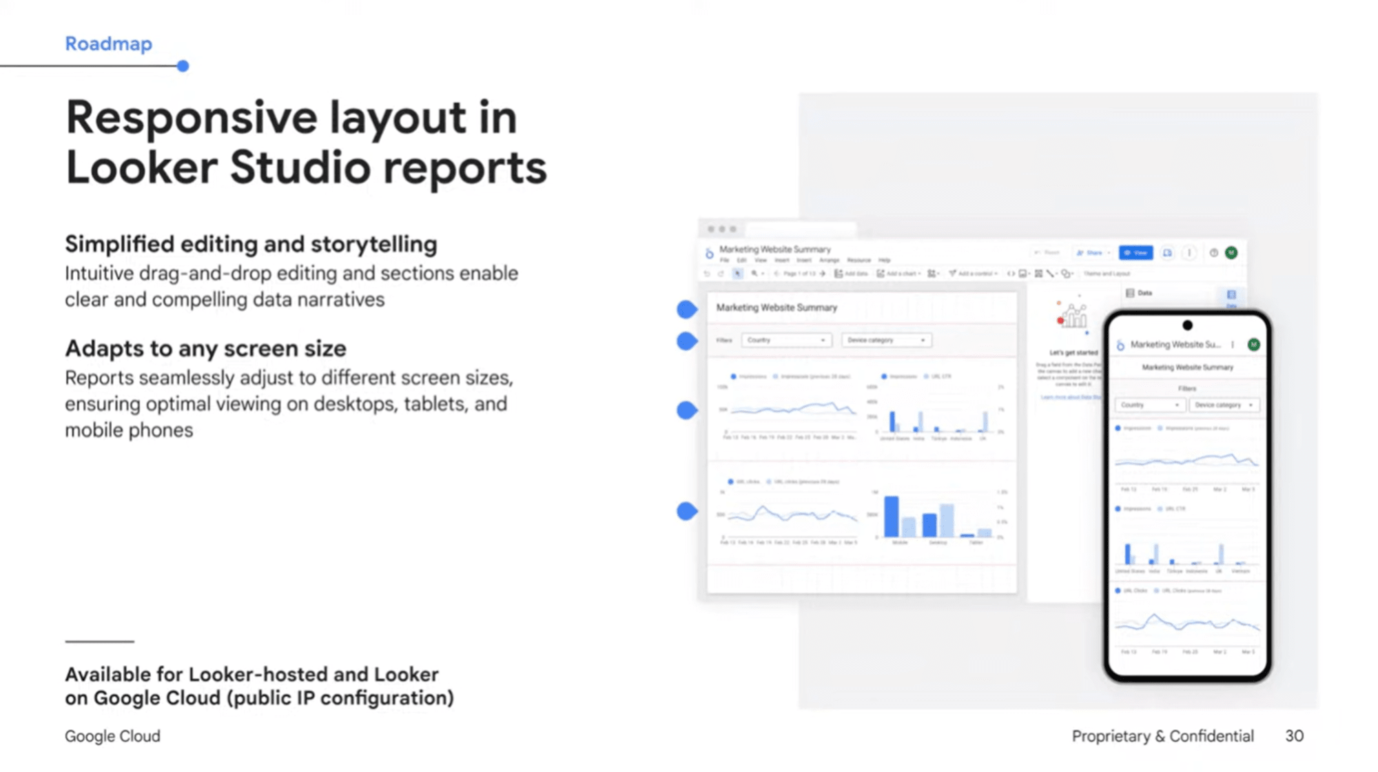Open the Resource menu
The image size is (1378, 772).
pos(858,261)
